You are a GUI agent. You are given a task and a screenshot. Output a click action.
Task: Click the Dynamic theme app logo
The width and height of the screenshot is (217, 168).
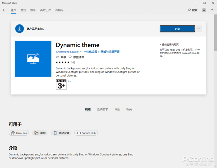(x=33, y=59)
